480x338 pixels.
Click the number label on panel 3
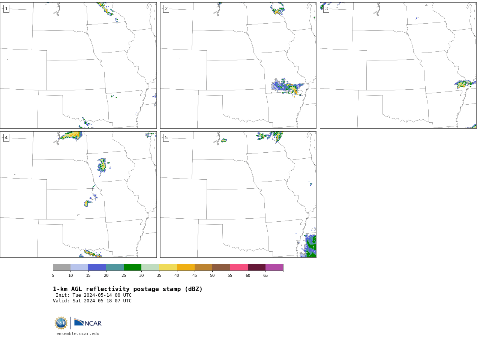(x=326, y=9)
